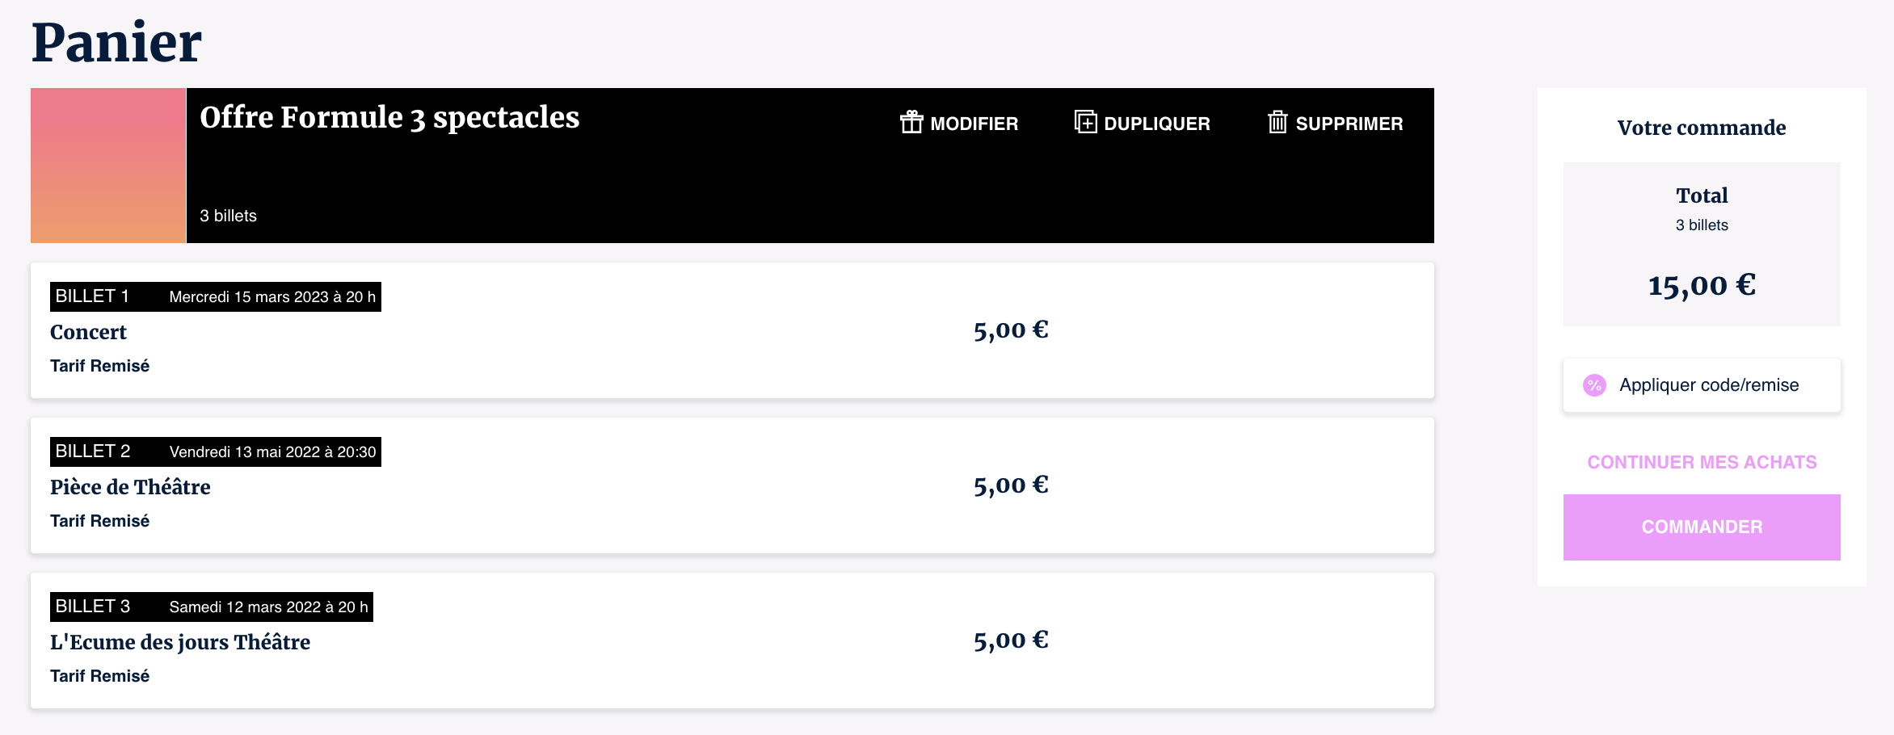Click the Concert ticket title
1894x735 pixels.
(x=89, y=332)
